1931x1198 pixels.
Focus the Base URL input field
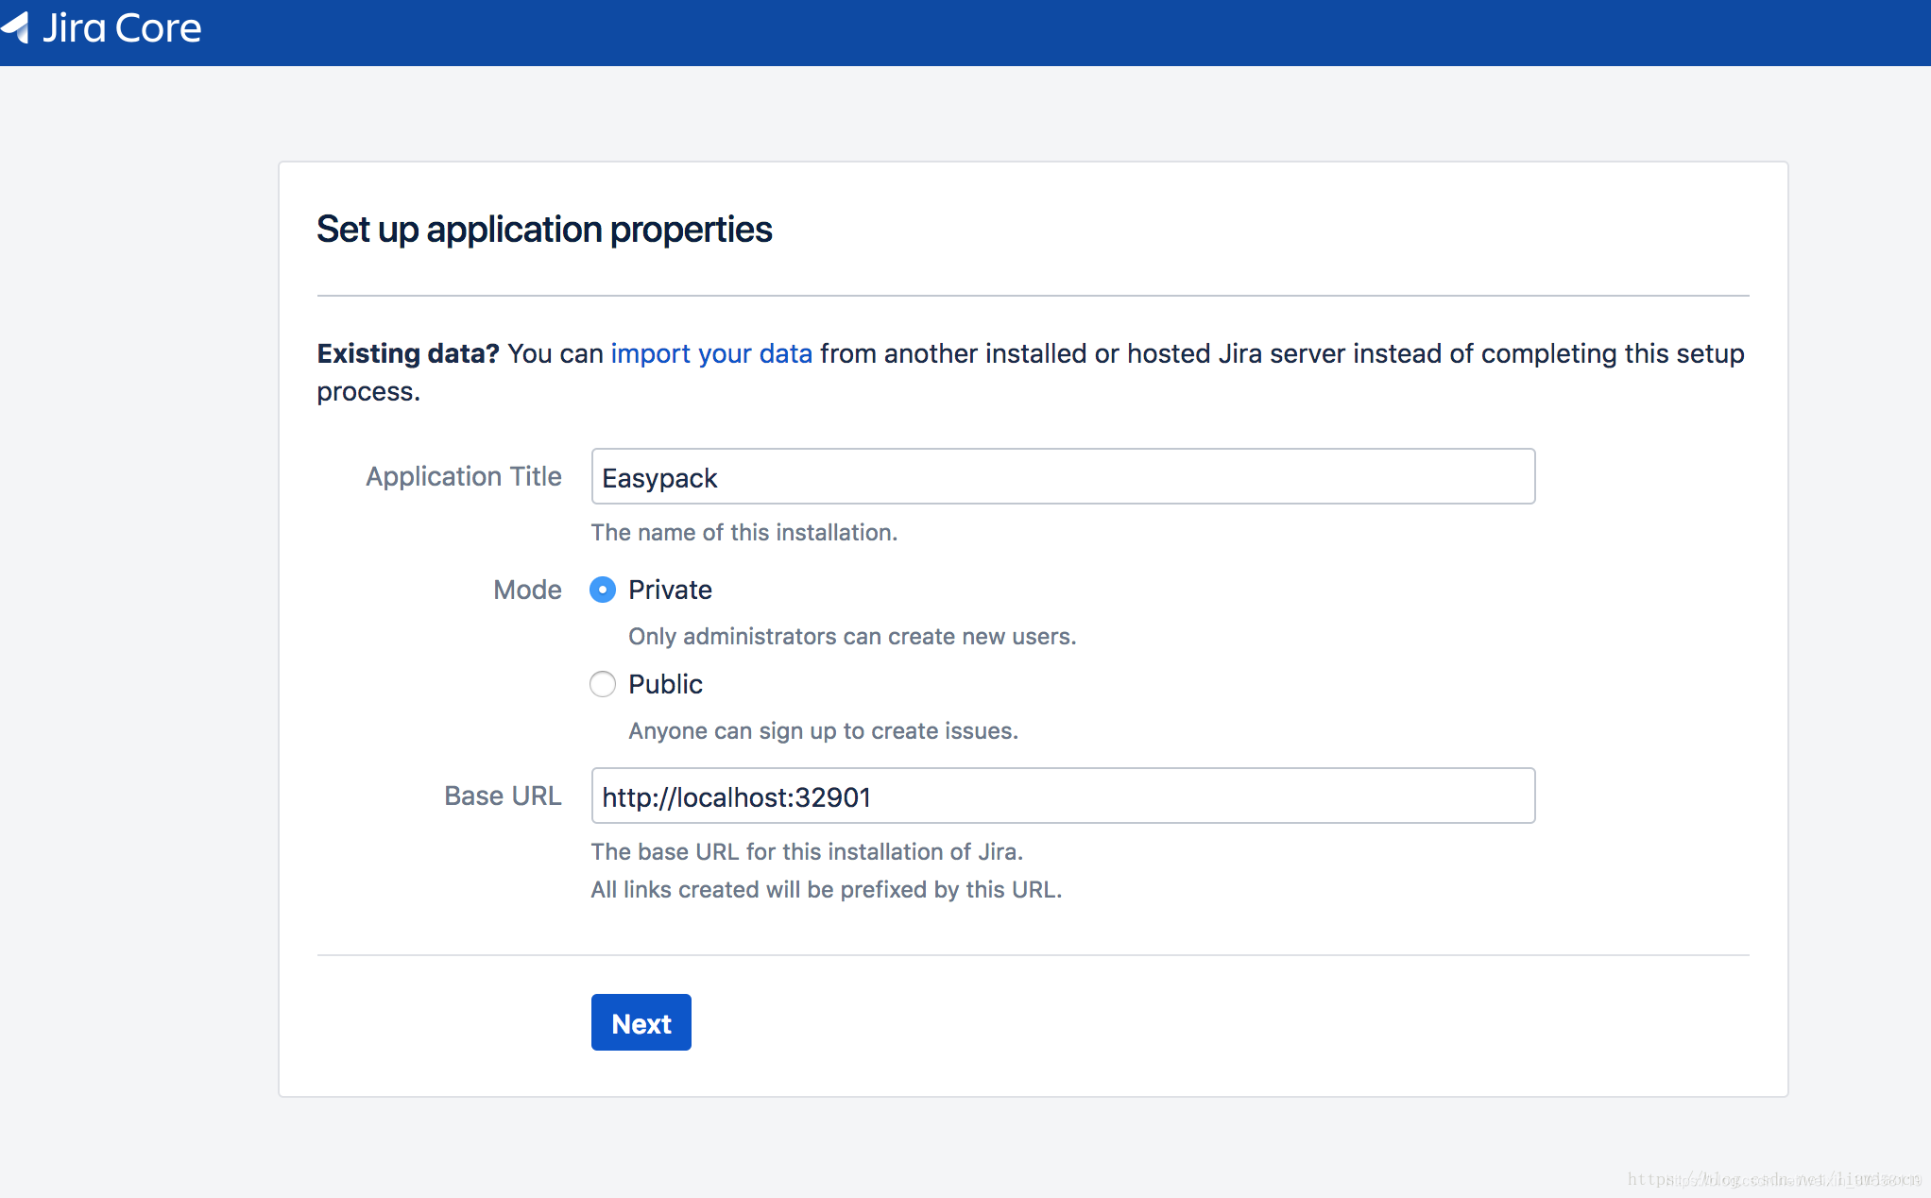[1063, 796]
